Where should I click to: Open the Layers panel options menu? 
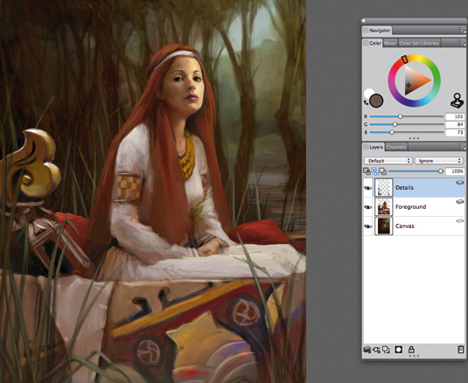462,146
